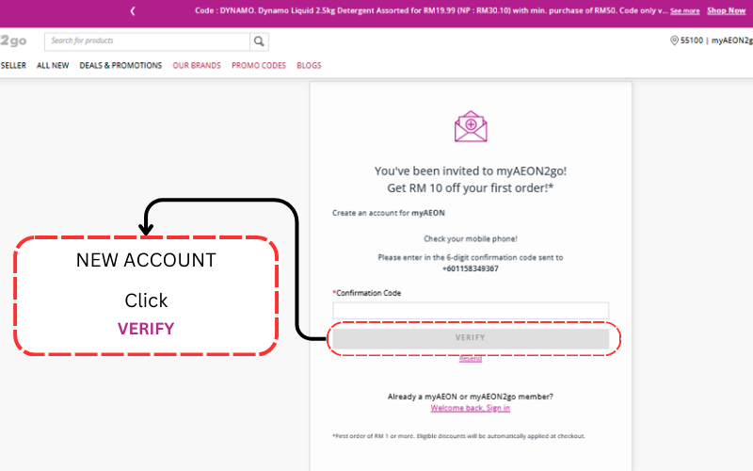Go to DEALS & PROMOTIONS

[120, 66]
